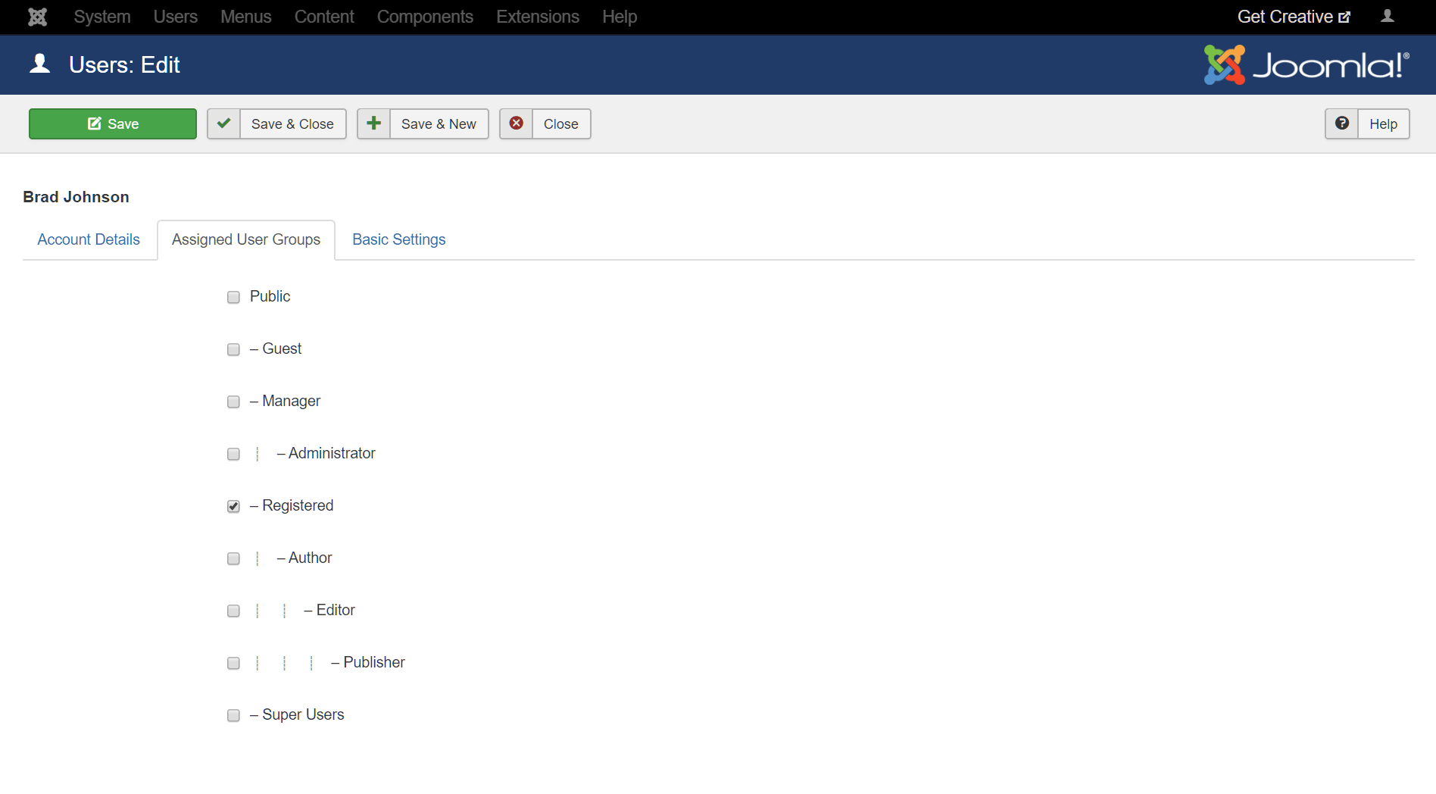
Task: Check the Super Users group checkbox
Action: tap(233, 715)
